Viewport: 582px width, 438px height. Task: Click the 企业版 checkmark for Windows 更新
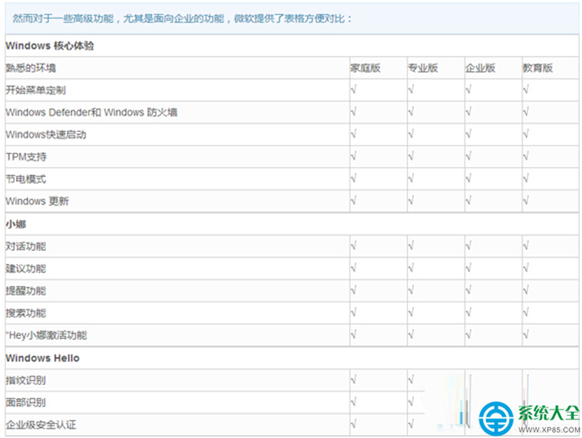(x=468, y=201)
